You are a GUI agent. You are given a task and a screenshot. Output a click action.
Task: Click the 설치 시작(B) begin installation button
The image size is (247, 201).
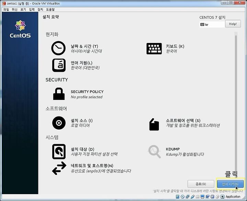[230, 184]
